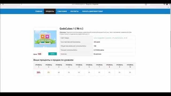Select the Продукты navigation tab
The height and width of the screenshot is (96, 171).
[x=50, y=11]
